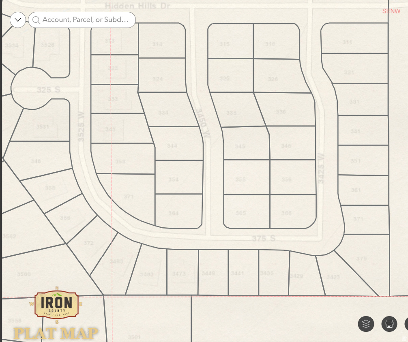Click parcel 3473 below 375 S
Screen dimensions: 408x342
179,274
